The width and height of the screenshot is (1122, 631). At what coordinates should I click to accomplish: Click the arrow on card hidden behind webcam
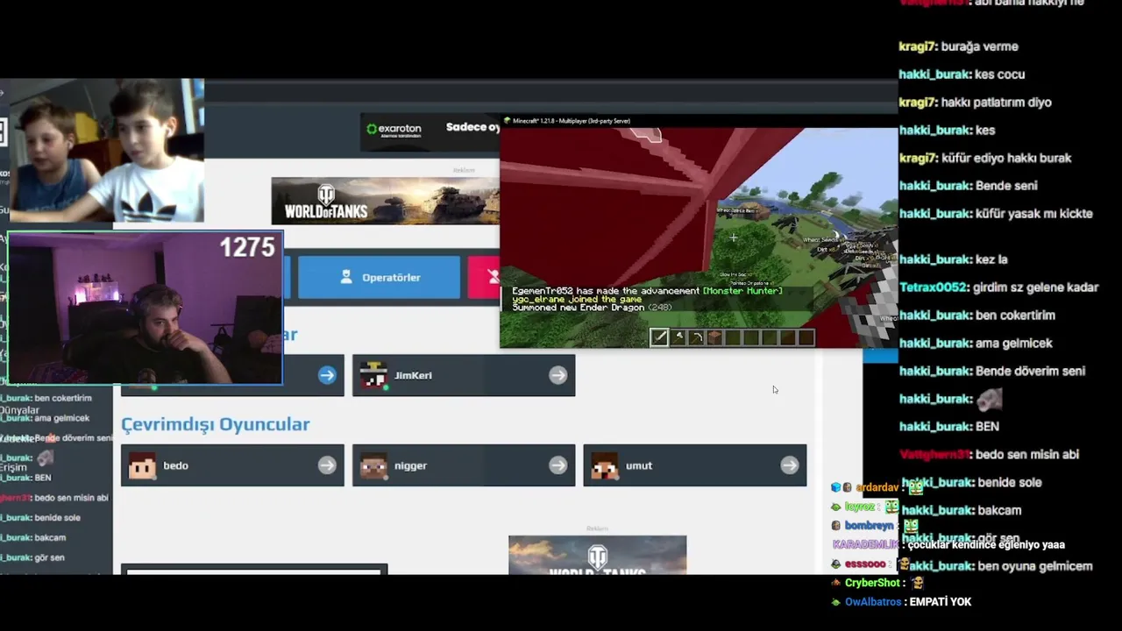coord(327,375)
